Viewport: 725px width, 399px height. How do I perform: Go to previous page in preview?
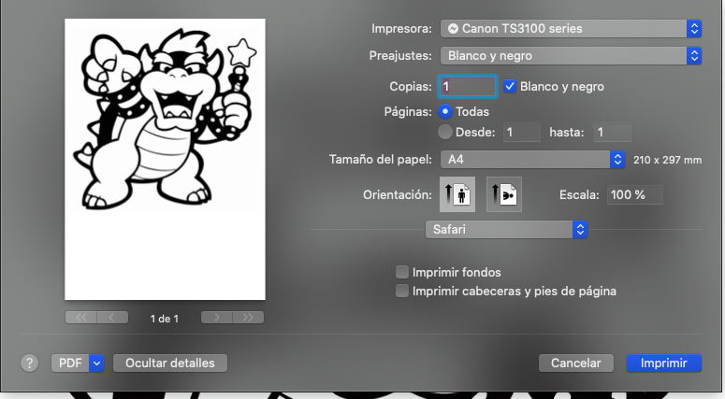pos(112,318)
